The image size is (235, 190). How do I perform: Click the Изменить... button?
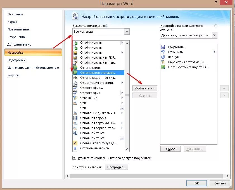click(195, 149)
